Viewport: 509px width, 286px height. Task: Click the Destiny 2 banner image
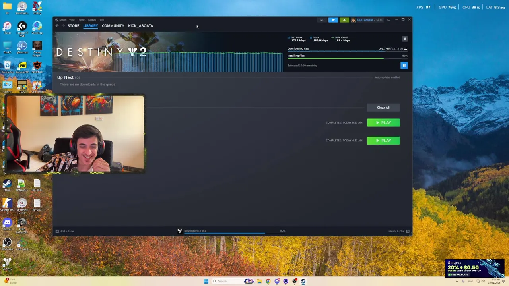pyautogui.click(x=168, y=52)
